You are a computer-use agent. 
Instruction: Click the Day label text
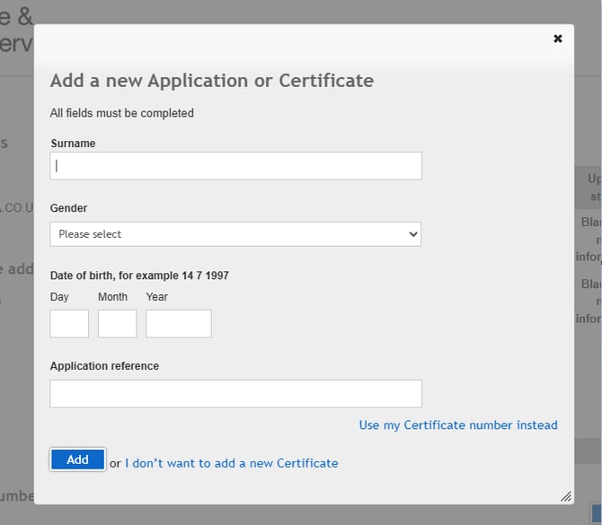59,297
